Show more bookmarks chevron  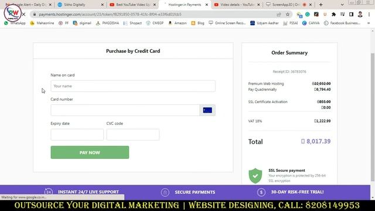click(369, 23)
